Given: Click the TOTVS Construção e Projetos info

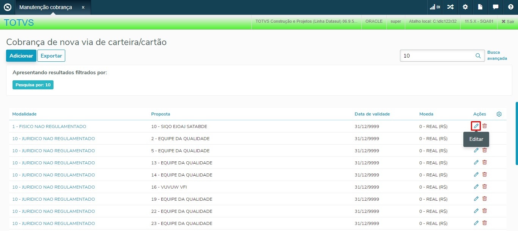Looking at the screenshot, I should click(x=306, y=22).
